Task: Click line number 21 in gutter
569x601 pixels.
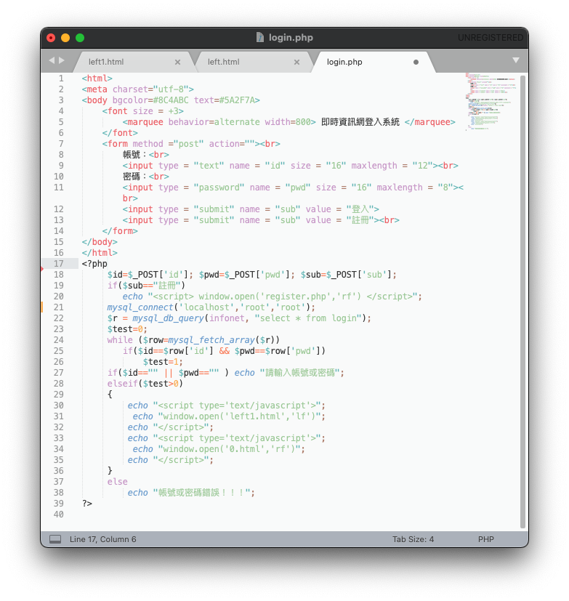Action: click(59, 307)
